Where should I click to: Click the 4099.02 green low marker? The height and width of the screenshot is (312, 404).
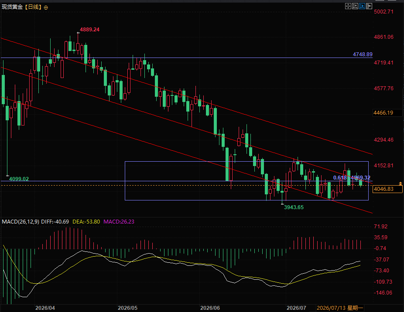point(19,179)
